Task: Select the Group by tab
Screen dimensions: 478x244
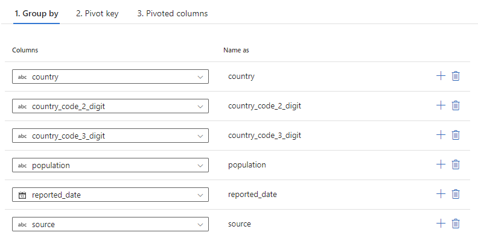Action: [x=36, y=13]
